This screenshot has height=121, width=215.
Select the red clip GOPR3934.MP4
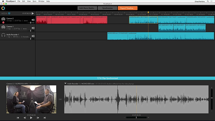coord(100,20)
